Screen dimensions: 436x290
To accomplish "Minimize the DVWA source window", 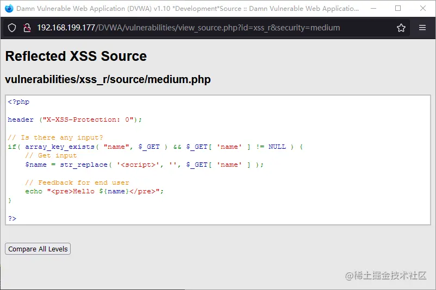I will tap(373, 9).
